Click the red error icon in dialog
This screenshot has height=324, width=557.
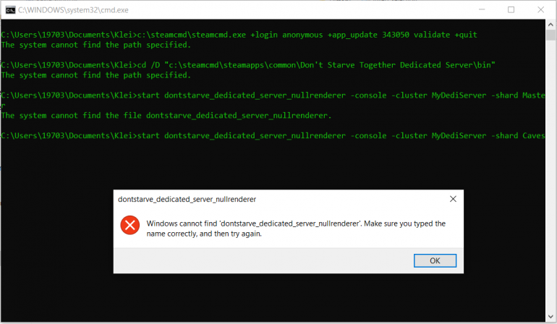[130, 225]
